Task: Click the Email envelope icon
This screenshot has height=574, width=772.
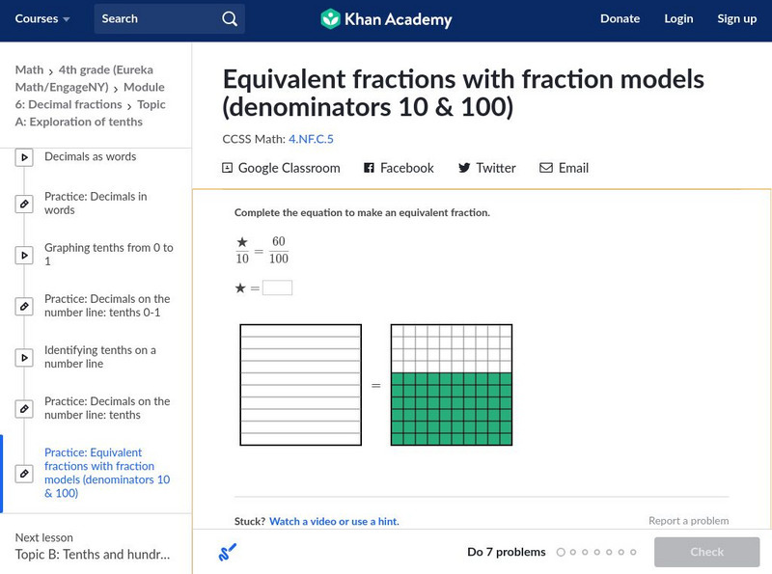Action: [546, 168]
